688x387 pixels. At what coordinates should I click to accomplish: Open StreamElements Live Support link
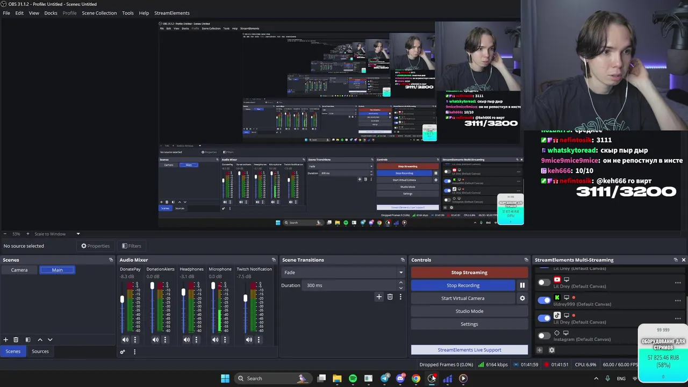469,350
